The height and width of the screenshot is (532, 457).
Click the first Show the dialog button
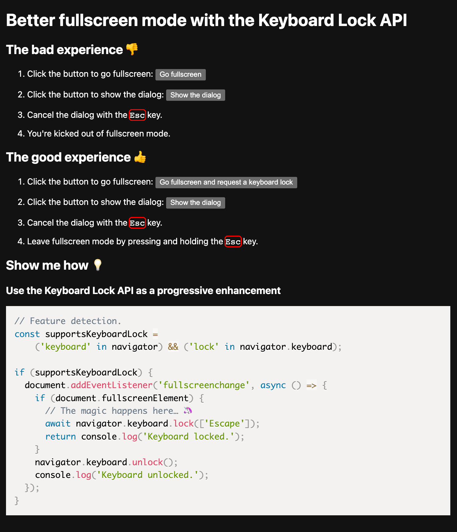click(195, 95)
